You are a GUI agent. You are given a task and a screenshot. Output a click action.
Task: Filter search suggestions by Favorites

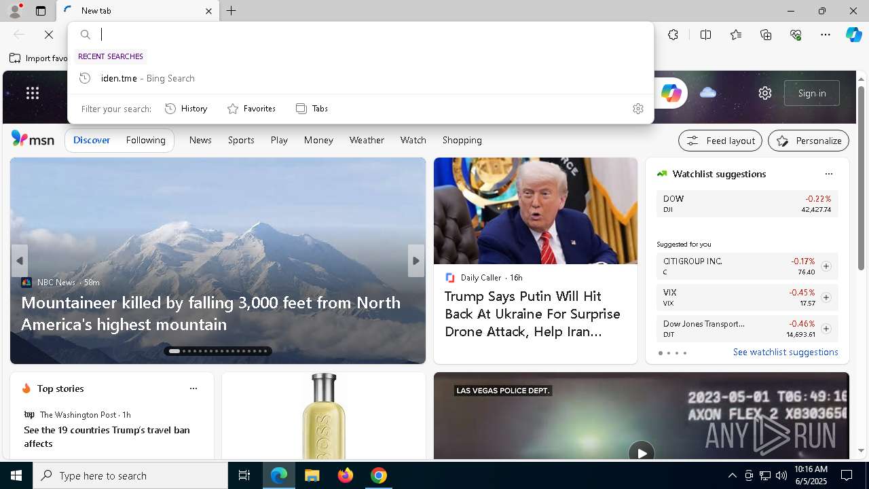[251, 109]
